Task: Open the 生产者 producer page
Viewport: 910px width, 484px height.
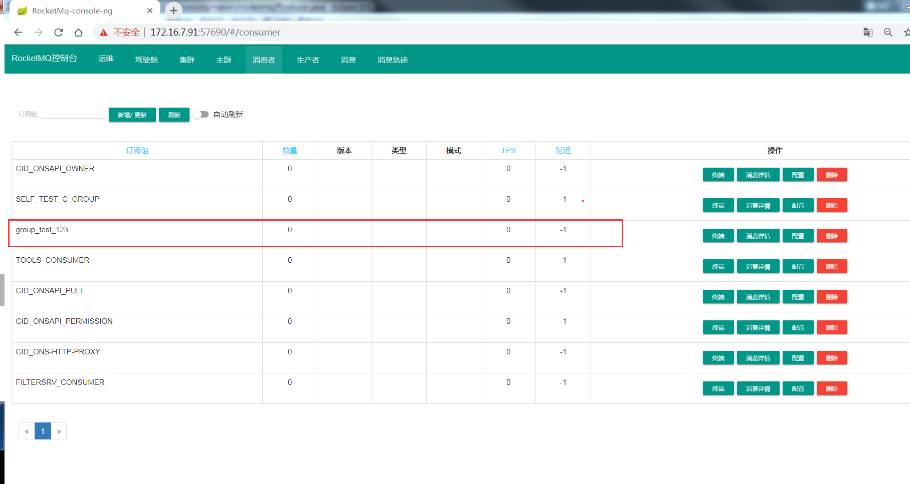Action: pos(308,60)
